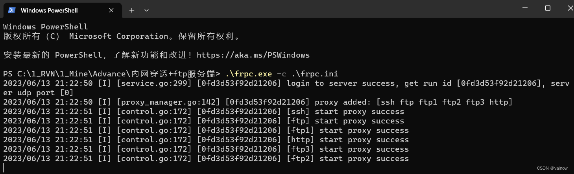Open a new tab with the plus button
Image resolution: width=574 pixels, height=174 pixels.
tap(132, 10)
